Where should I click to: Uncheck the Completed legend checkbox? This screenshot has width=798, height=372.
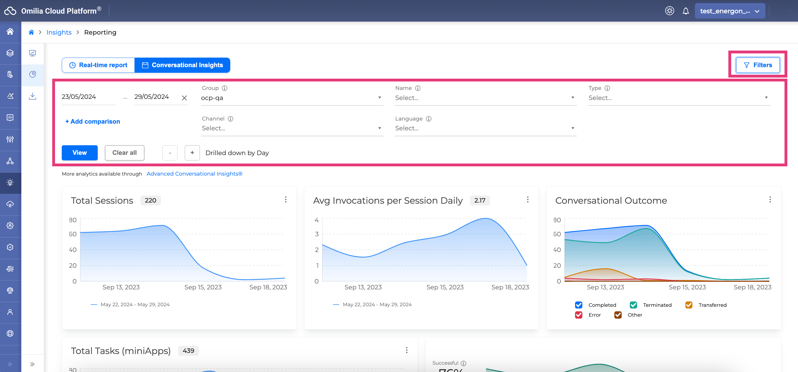[578, 305]
